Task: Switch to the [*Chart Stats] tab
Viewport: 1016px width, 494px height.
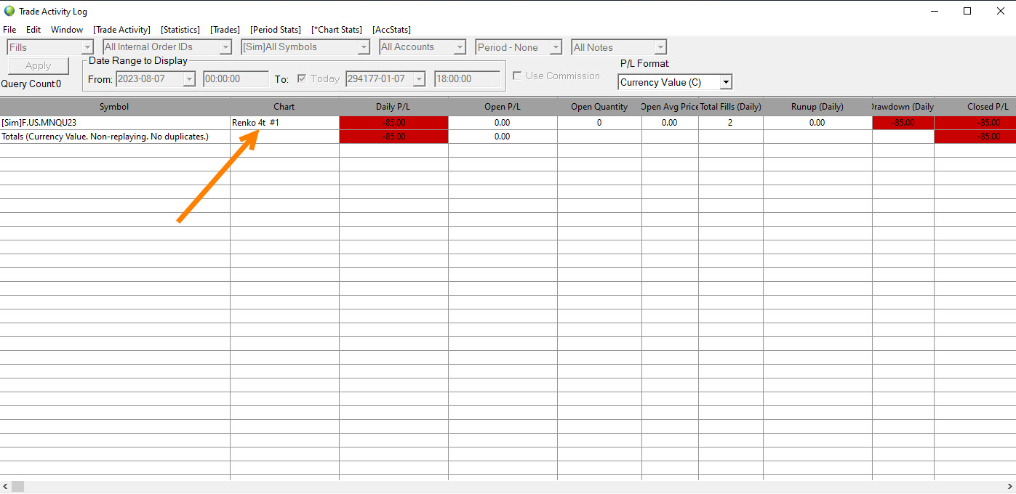Action: [x=337, y=30]
